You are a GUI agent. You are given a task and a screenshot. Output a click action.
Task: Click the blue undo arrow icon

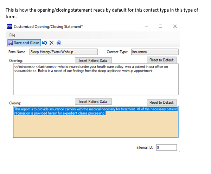point(44,43)
